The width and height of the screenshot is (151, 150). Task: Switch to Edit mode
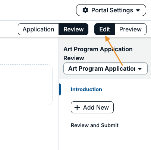coord(105,29)
